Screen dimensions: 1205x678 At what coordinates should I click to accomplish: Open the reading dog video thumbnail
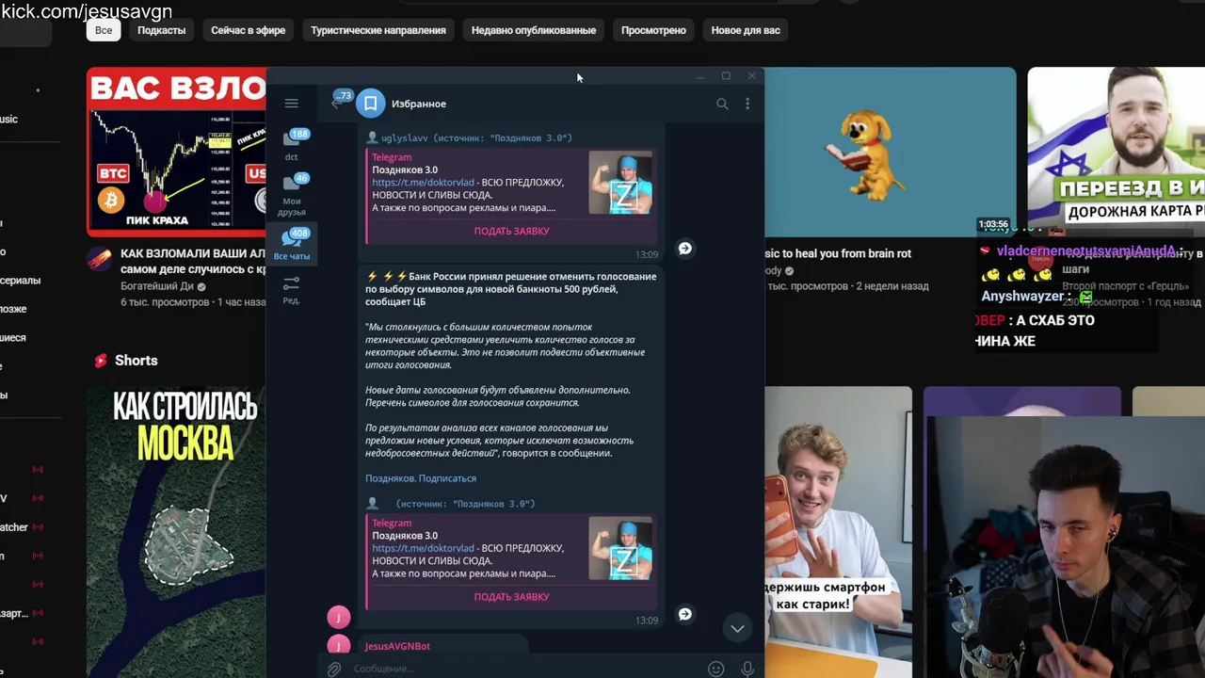(x=890, y=151)
